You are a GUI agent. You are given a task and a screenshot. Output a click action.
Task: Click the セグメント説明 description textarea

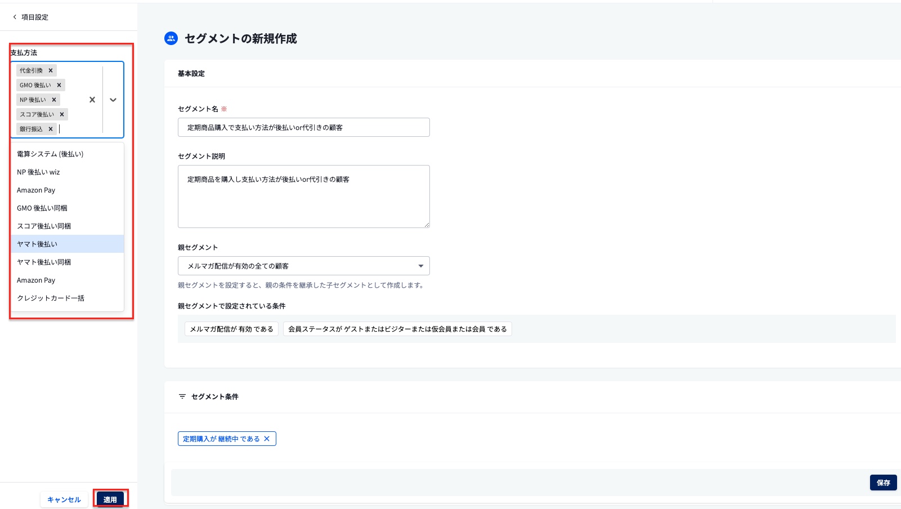coord(303,196)
